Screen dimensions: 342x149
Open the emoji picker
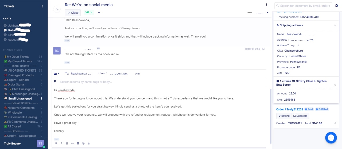click(83, 143)
